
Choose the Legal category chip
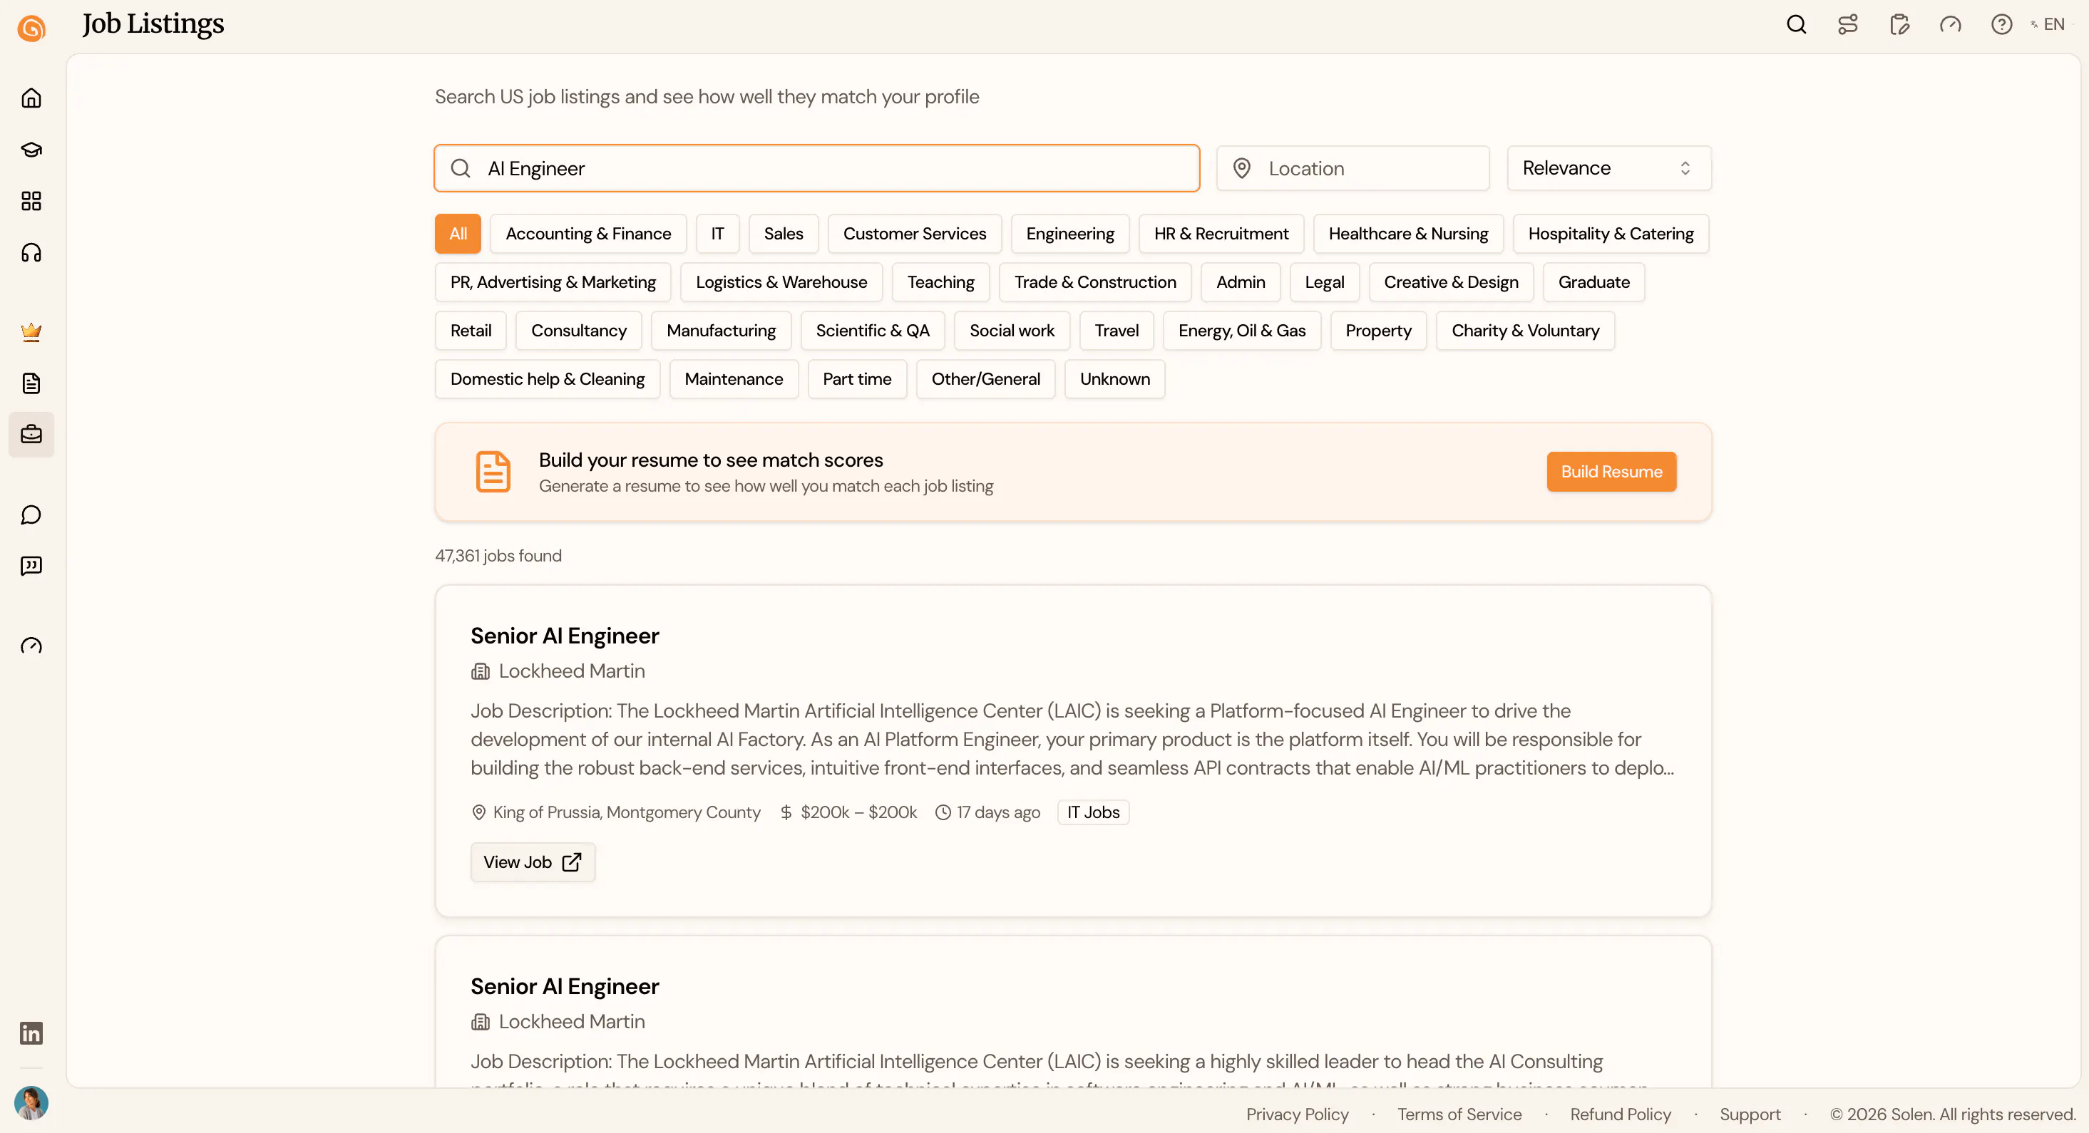[x=1325, y=282]
